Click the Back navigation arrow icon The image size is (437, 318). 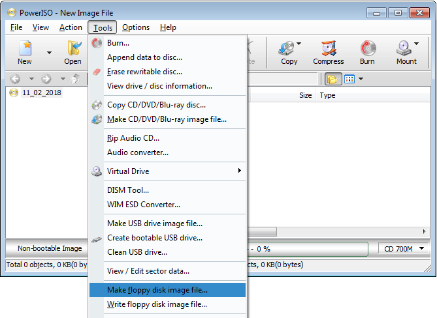15,79
